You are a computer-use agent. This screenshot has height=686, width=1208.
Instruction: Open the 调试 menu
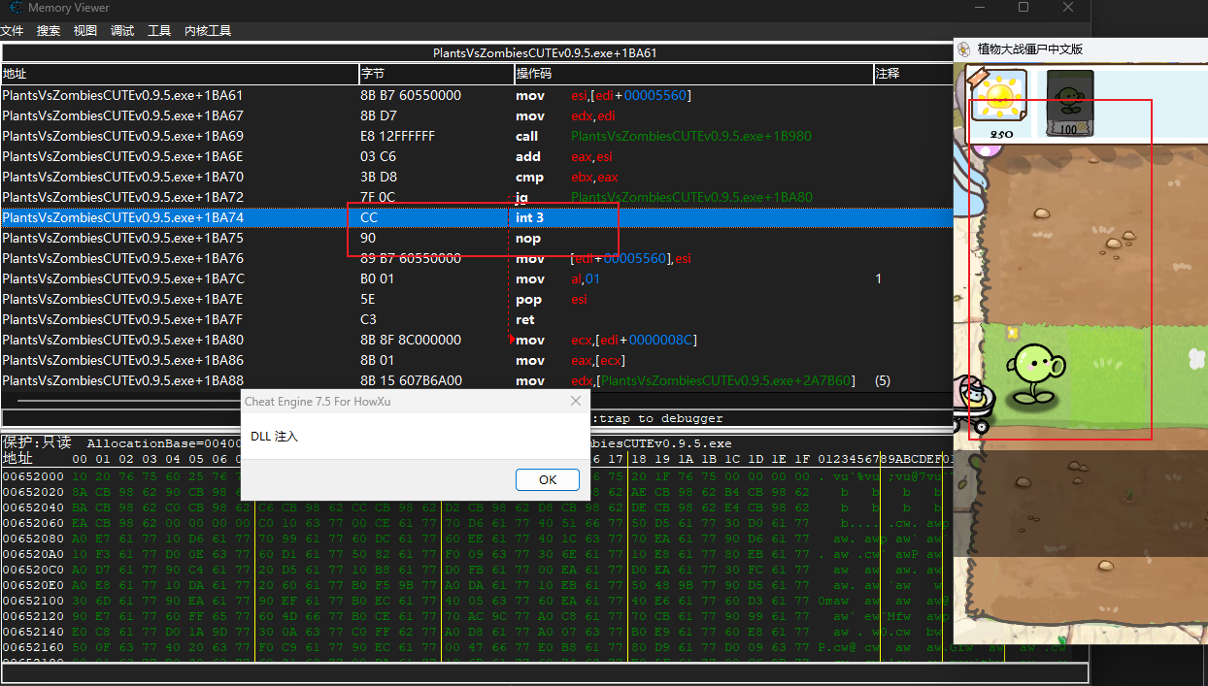click(x=122, y=31)
